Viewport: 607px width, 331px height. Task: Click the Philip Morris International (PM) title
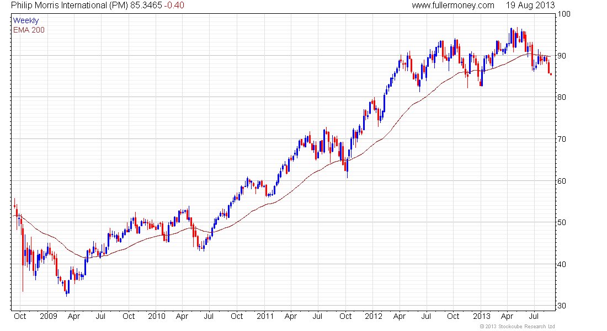[x=70, y=6]
